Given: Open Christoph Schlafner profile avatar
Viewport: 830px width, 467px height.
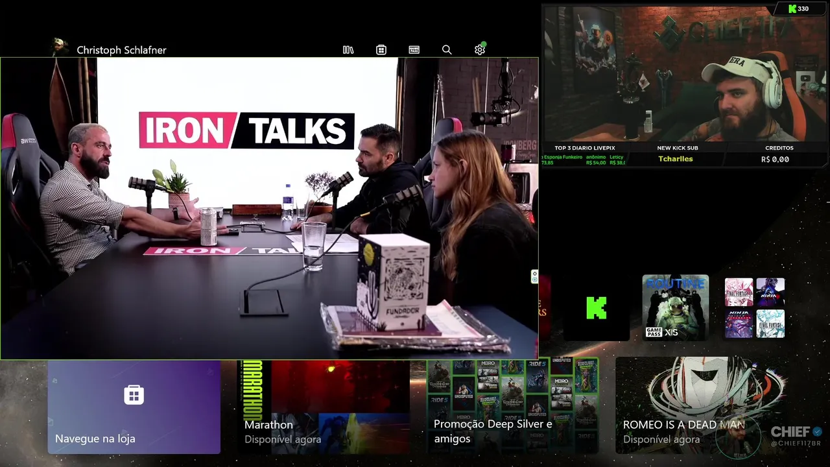Looking at the screenshot, I should (x=60, y=47).
